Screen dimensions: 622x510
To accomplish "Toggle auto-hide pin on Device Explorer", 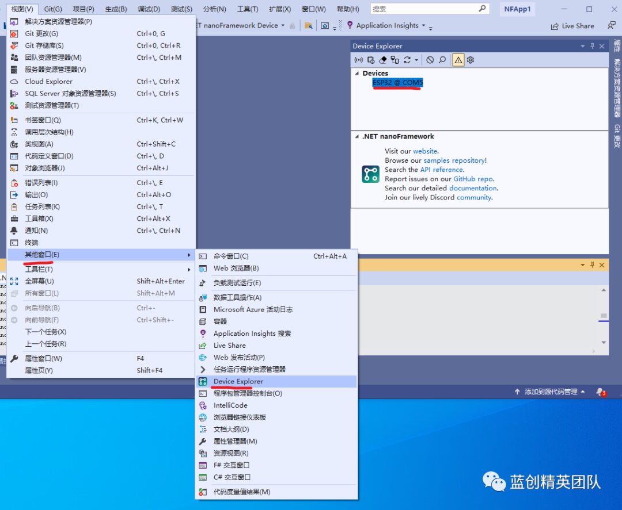I will coord(592,46).
